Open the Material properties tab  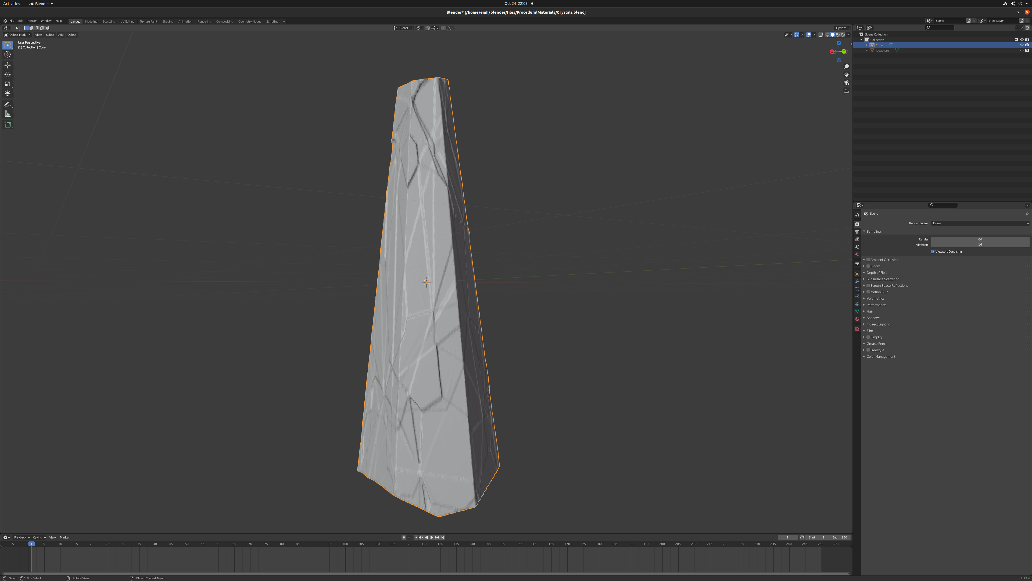pos(857,319)
